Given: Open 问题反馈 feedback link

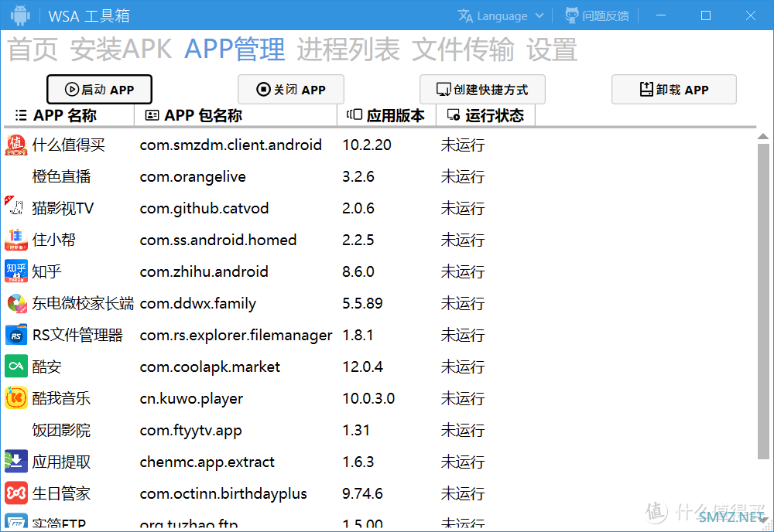Looking at the screenshot, I should point(605,15).
